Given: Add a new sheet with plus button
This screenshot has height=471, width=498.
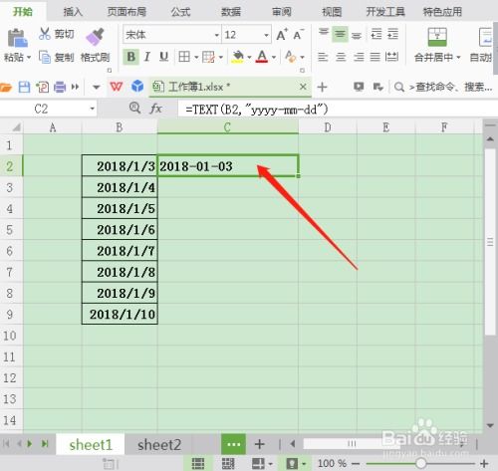Looking at the screenshot, I should 259,444.
